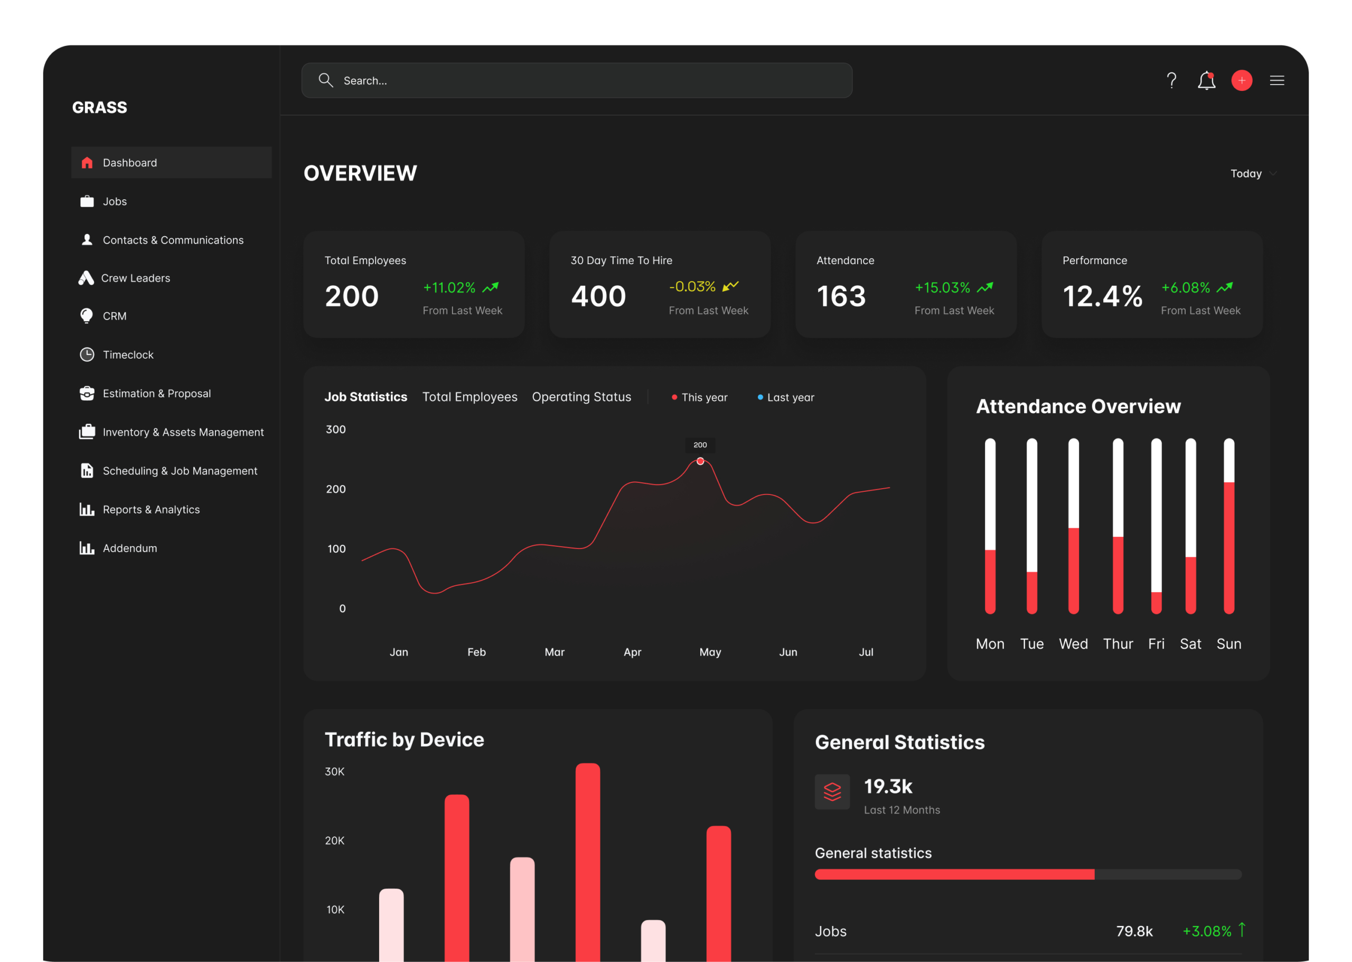Open notifications bell icon
The image size is (1352, 962).
click(1206, 80)
